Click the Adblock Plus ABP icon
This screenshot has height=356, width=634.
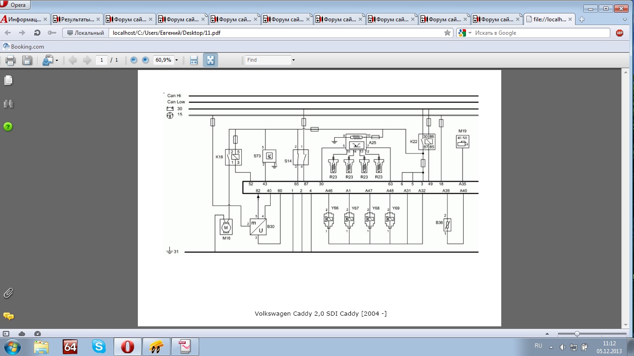pyautogui.click(x=619, y=33)
